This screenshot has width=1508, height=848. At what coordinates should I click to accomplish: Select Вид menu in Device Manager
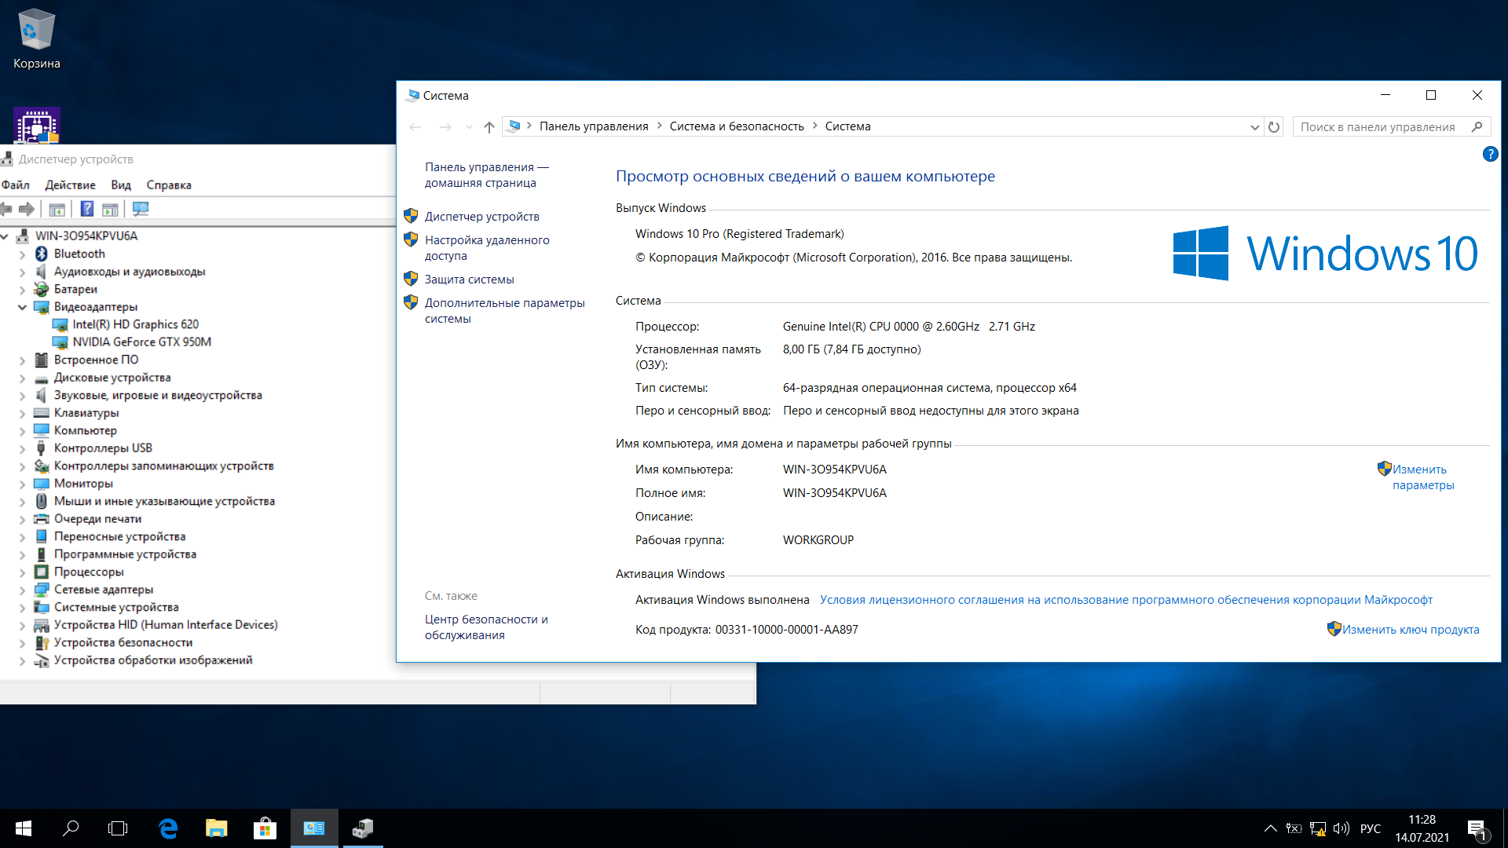[x=121, y=185]
